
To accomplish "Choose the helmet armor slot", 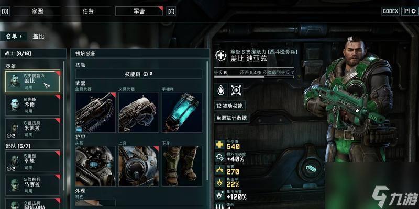I will pyautogui.click(x=95, y=166).
